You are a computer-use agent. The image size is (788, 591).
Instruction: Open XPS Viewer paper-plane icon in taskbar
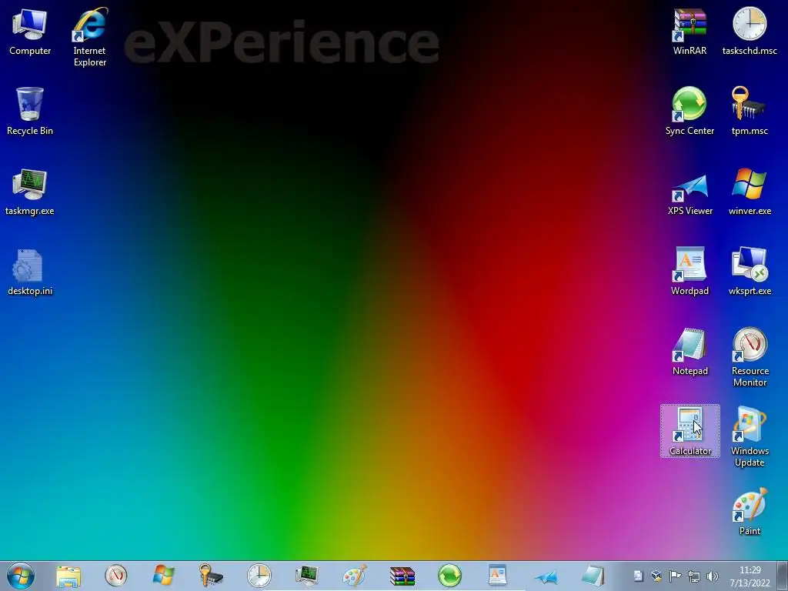click(x=546, y=576)
